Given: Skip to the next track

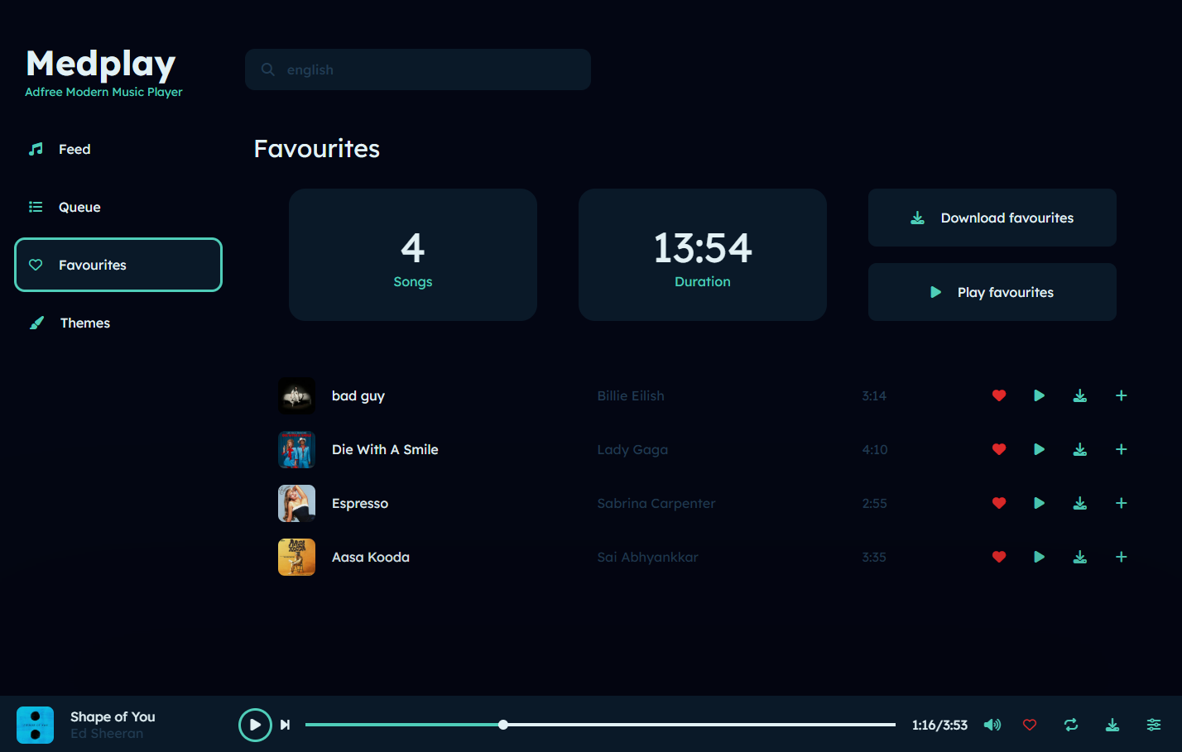Looking at the screenshot, I should point(285,725).
